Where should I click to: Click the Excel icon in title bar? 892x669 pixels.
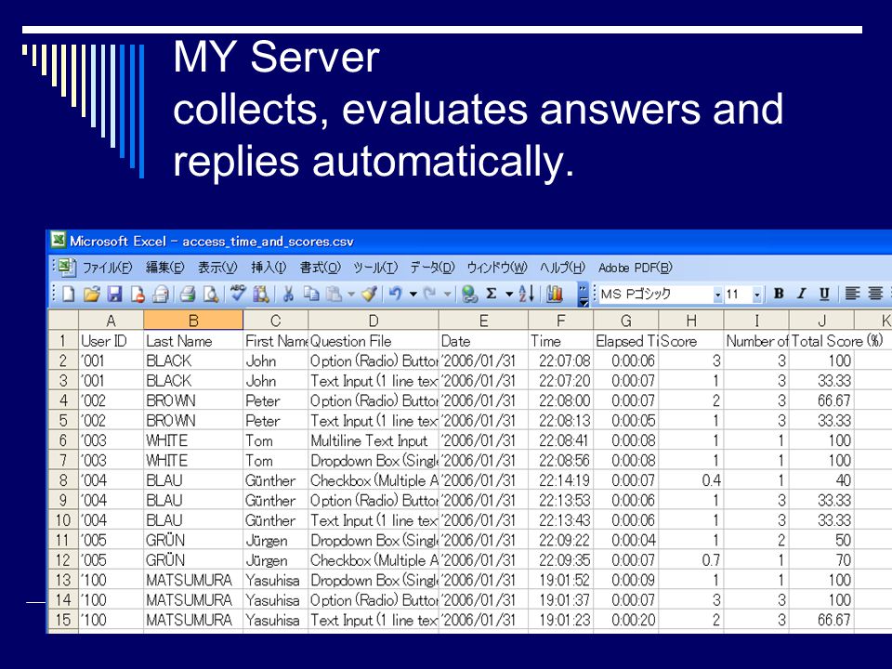(x=58, y=240)
